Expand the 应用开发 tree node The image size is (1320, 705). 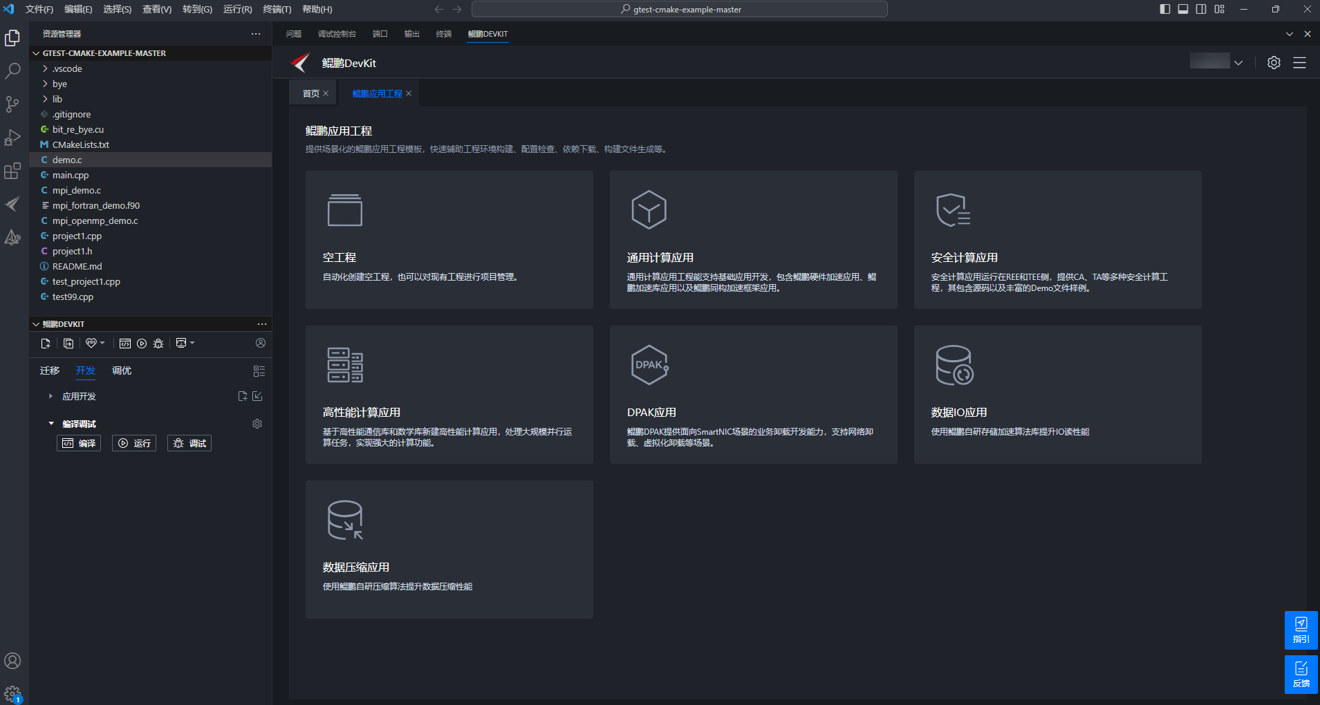coord(50,396)
